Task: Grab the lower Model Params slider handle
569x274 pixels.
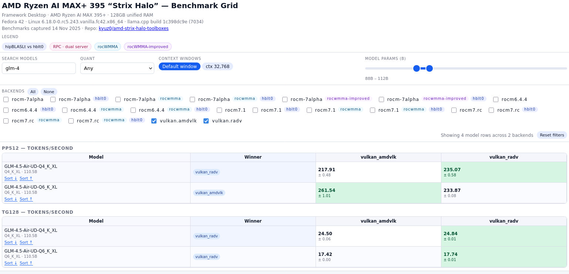Action: coord(417,68)
